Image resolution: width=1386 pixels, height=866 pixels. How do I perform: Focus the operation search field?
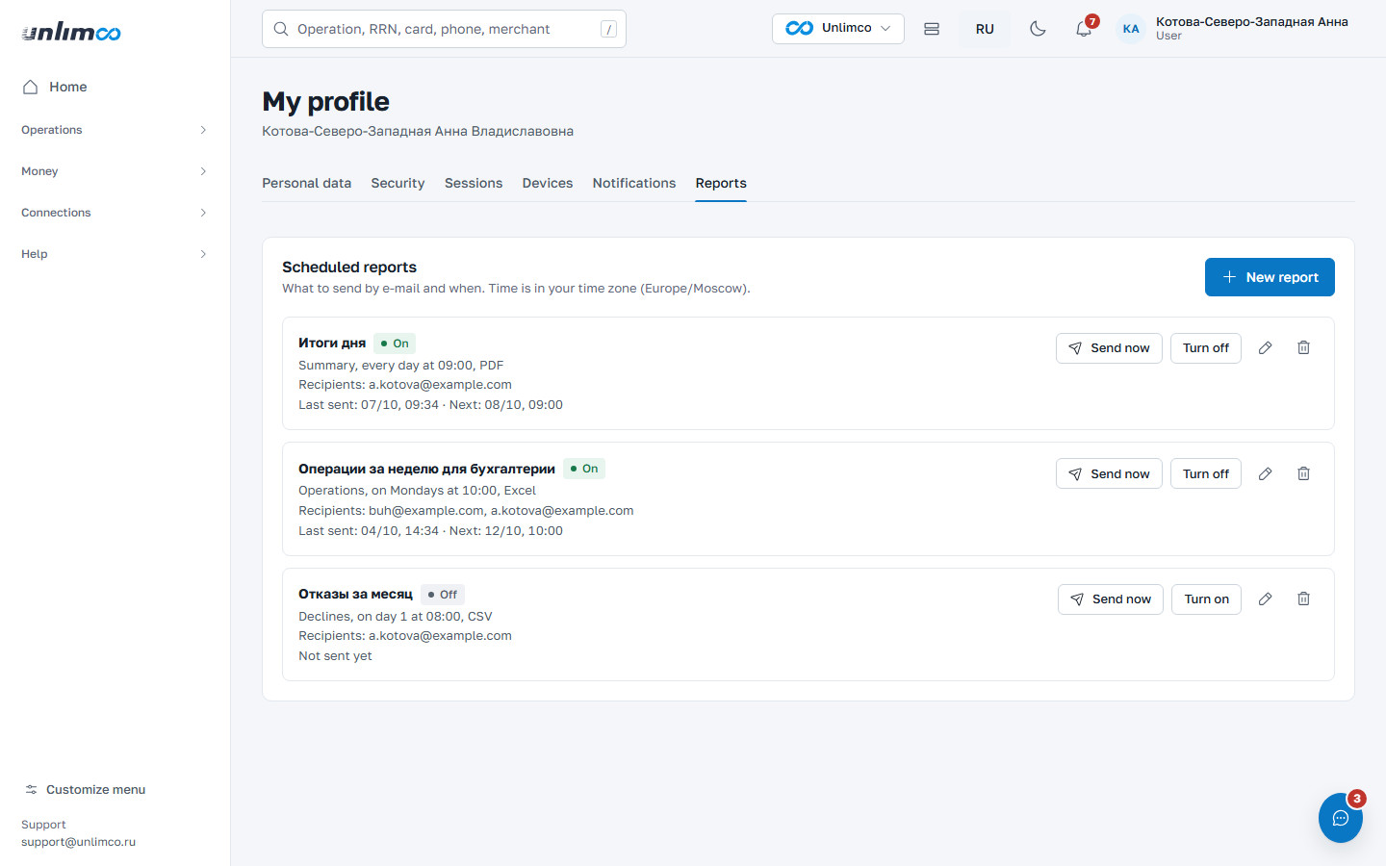click(444, 29)
